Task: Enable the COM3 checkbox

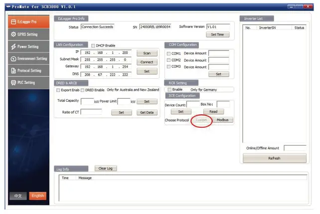Action: pos(168,66)
